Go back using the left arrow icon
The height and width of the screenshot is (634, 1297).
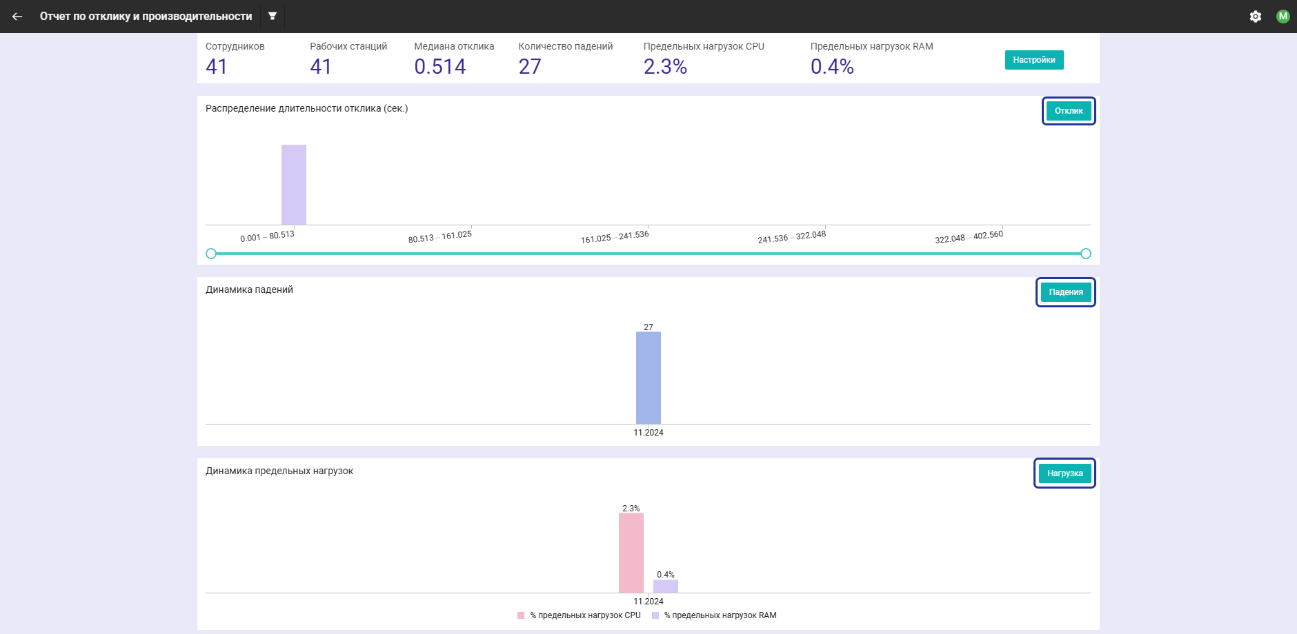click(x=17, y=17)
